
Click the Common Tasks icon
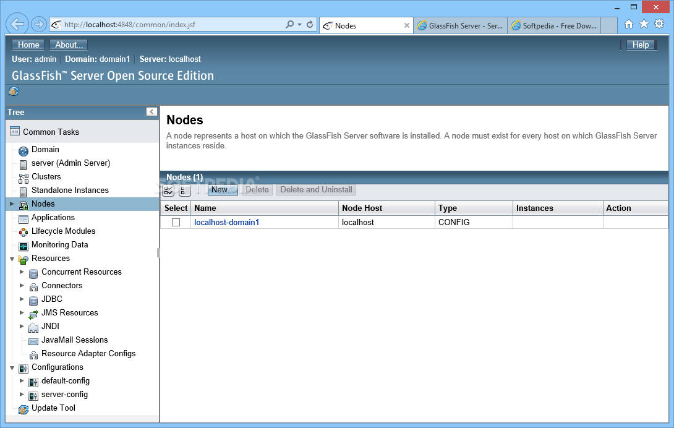point(15,131)
